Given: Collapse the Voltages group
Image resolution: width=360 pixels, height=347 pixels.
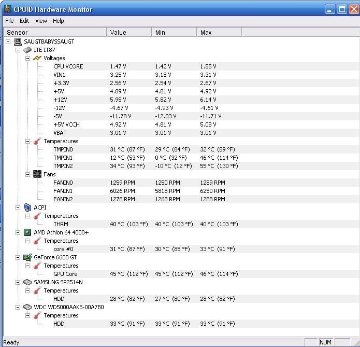Looking at the screenshot, I should [x=27, y=58].
